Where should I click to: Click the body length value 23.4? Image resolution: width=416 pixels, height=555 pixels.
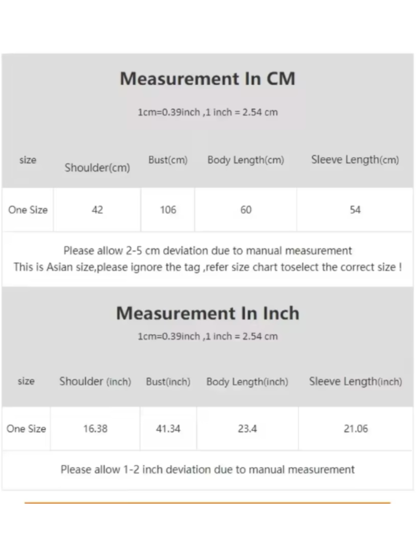click(247, 429)
